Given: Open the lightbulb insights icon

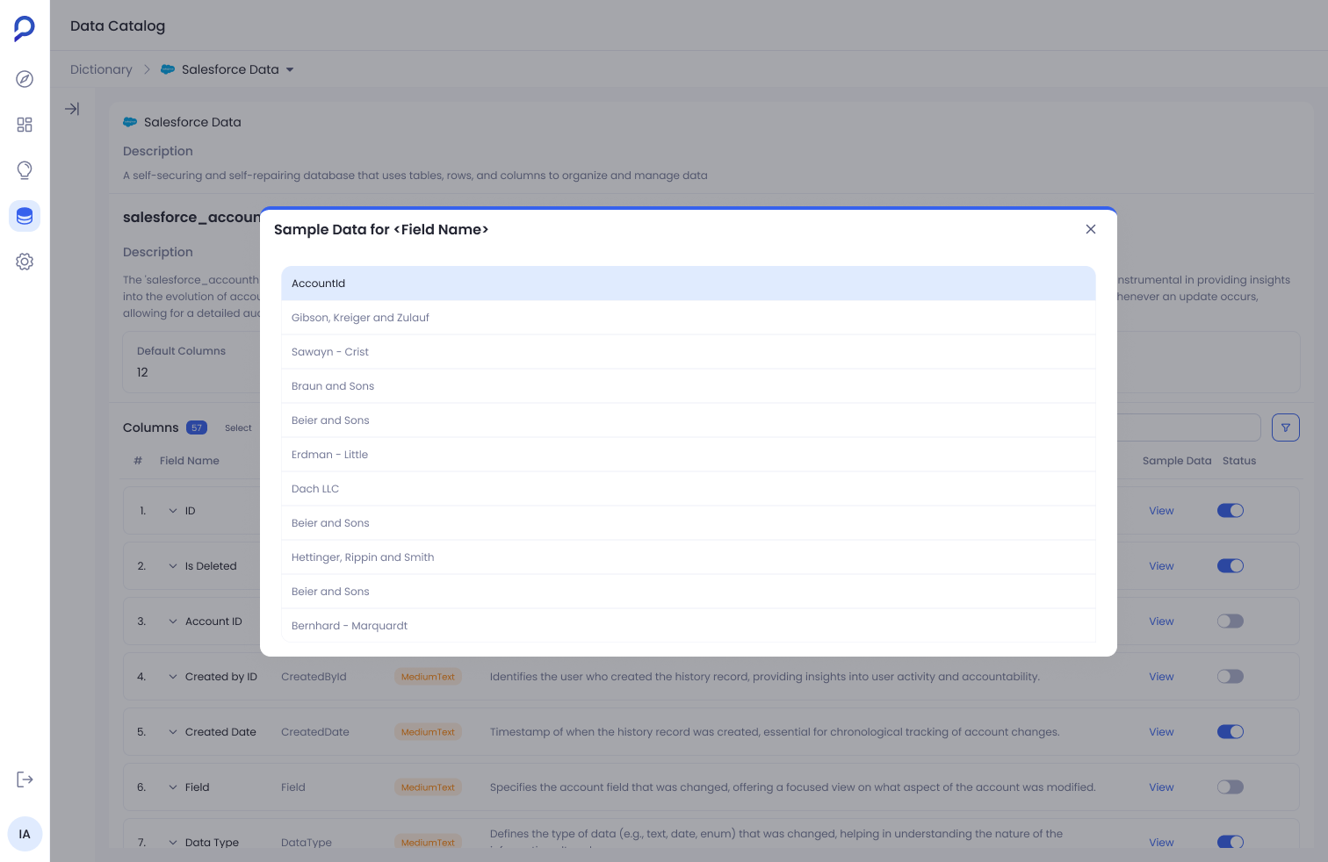Looking at the screenshot, I should [x=25, y=170].
